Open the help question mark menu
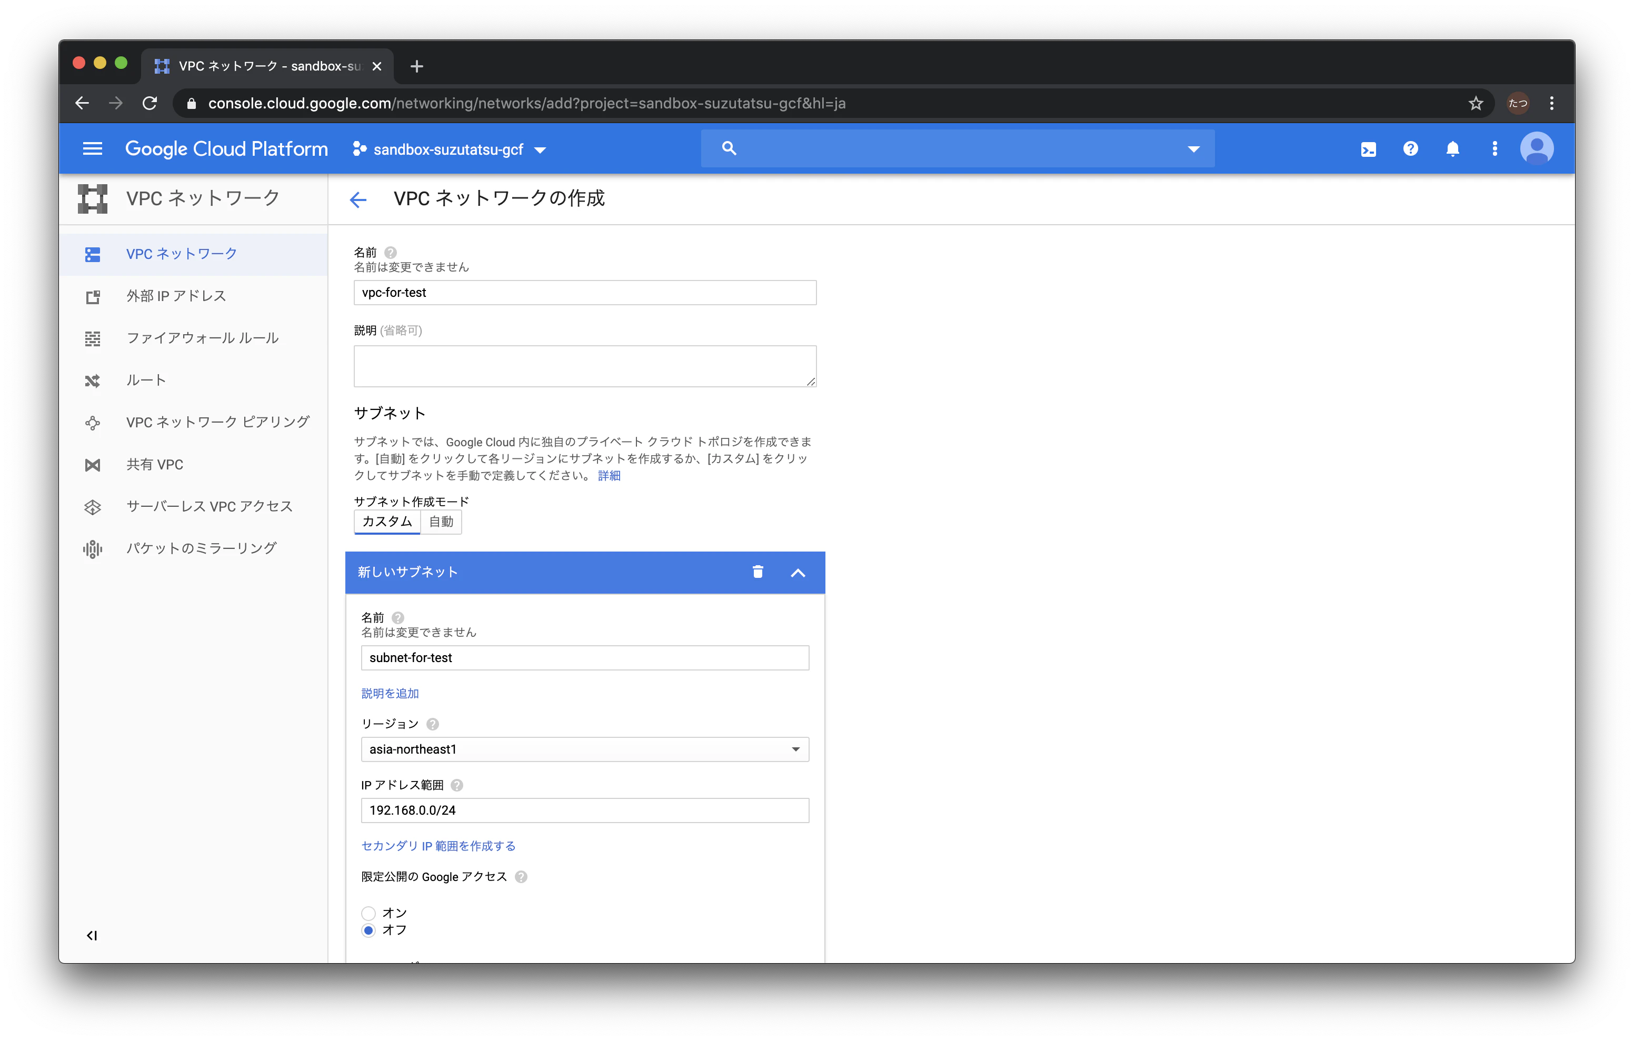The height and width of the screenshot is (1041, 1634). [1410, 148]
